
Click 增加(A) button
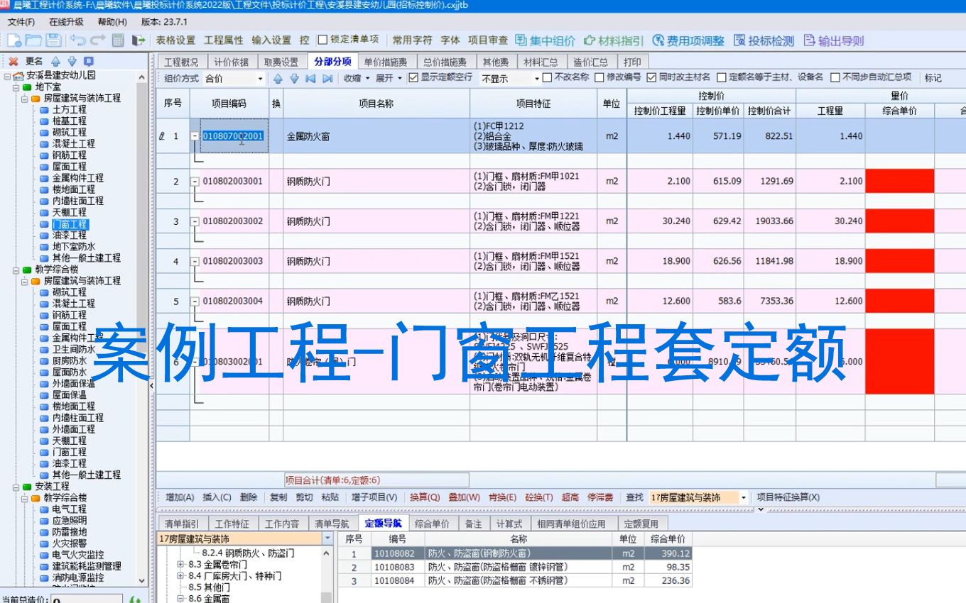(180, 498)
